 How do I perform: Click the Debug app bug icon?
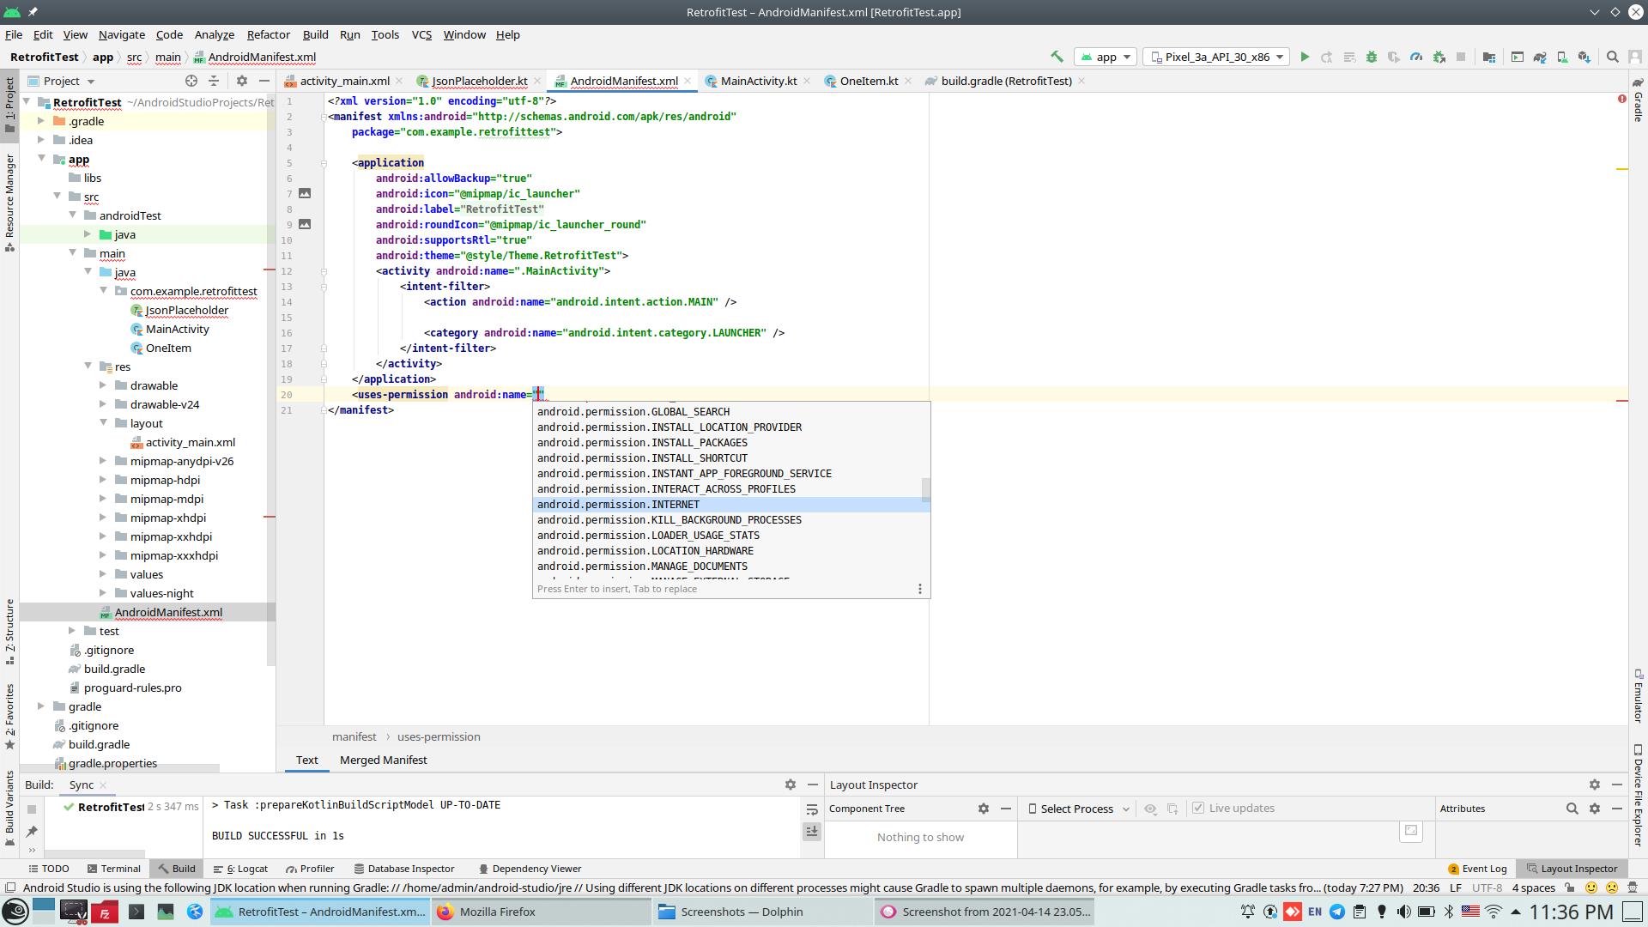click(1372, 57)
